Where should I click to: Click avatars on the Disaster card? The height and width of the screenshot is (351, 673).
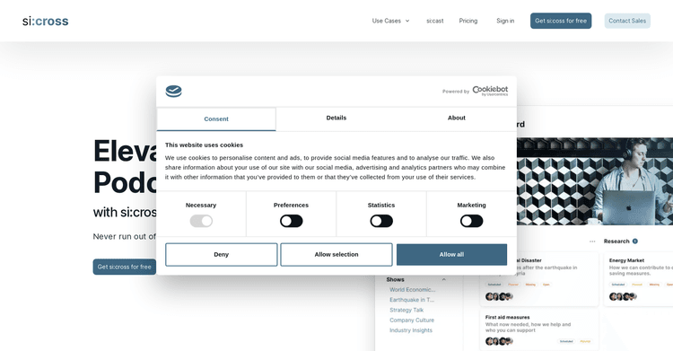[x=499, y=296]
